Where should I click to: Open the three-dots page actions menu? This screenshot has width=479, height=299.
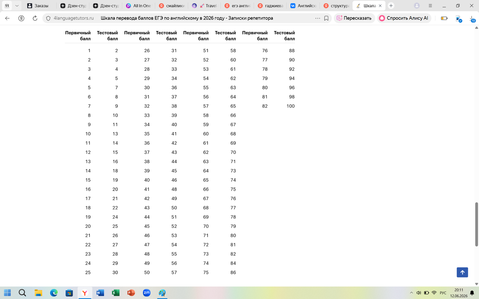click(x=317, y=18)
